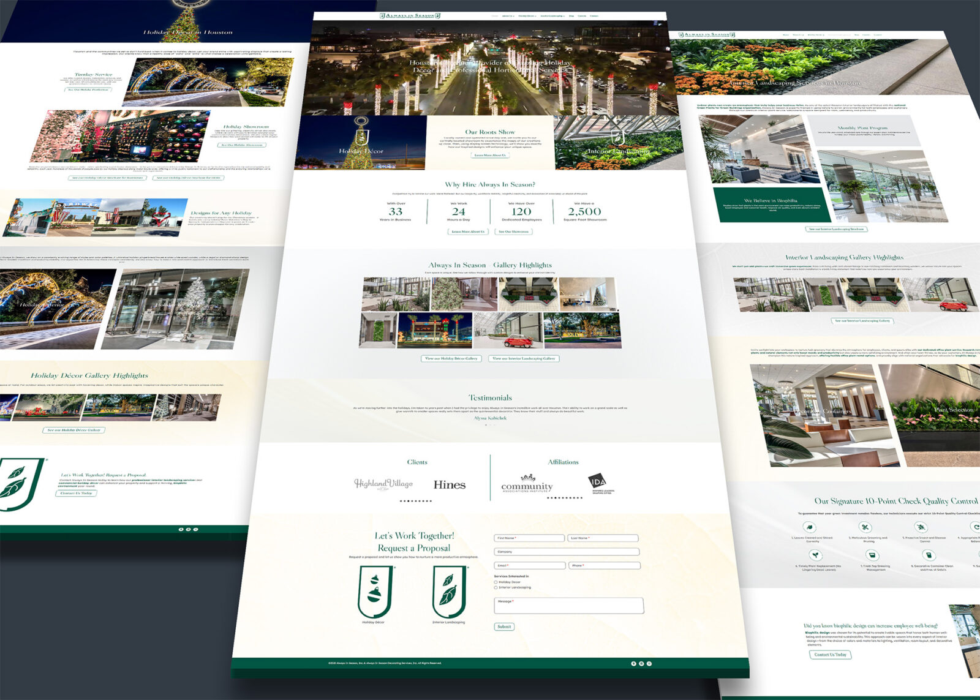Click See our Holiday Décor Gallery on the left page
This screenshot has width=980, height=700.
click(73, 430)
